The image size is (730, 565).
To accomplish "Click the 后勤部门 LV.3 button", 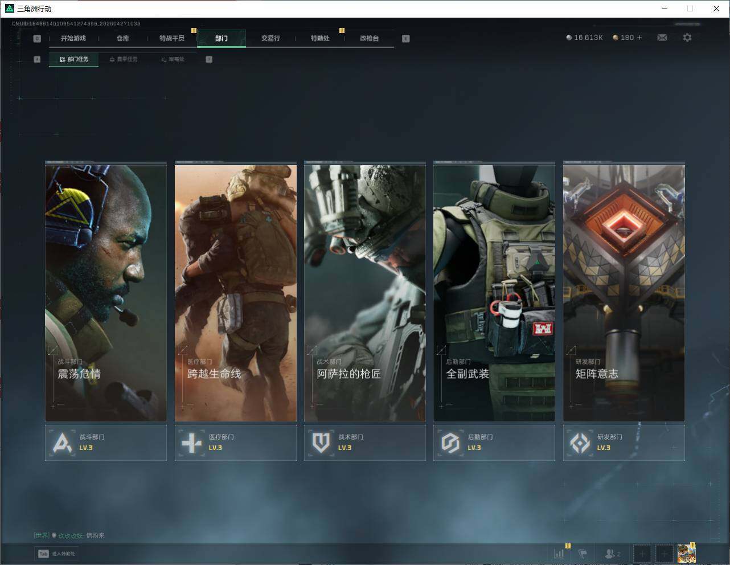I will (494, 443).
